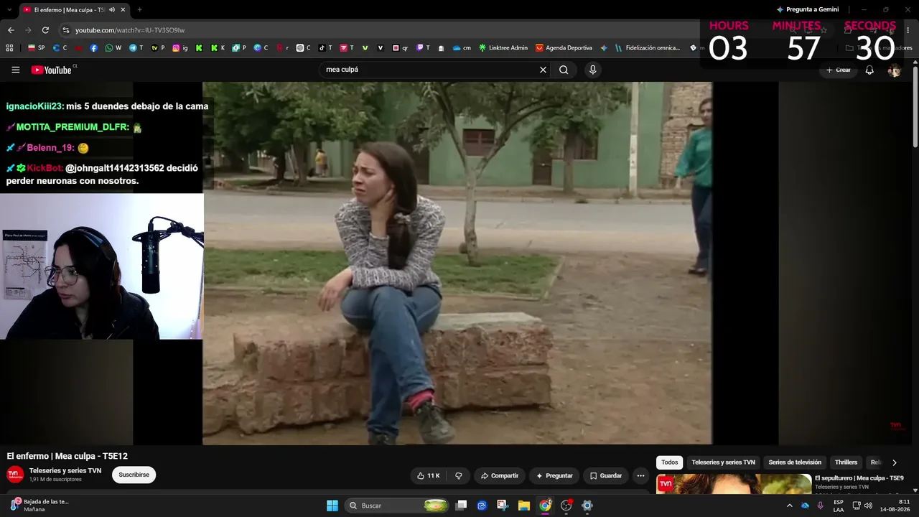919x517 pixels.
Task: Open the Chrome apps grid in bookmarks bar
Action: [9, 48]
